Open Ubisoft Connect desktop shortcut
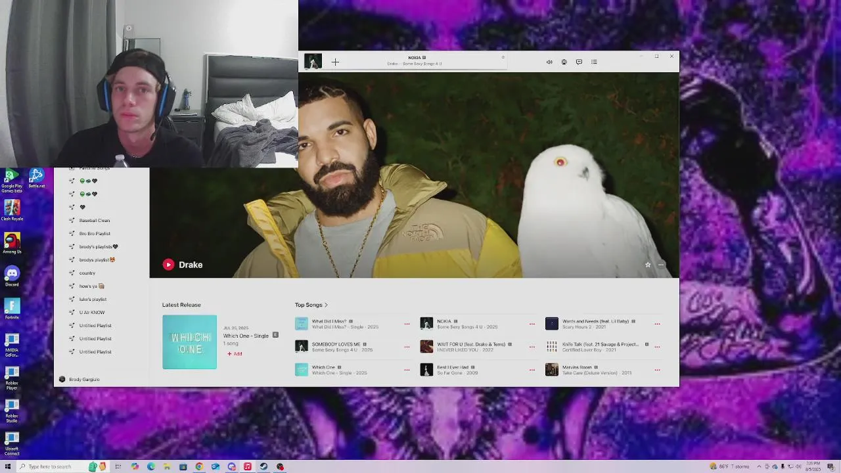The image size is (841, 473). tap(11, 443)
